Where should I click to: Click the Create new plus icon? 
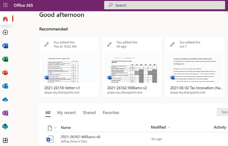[5, 32]
